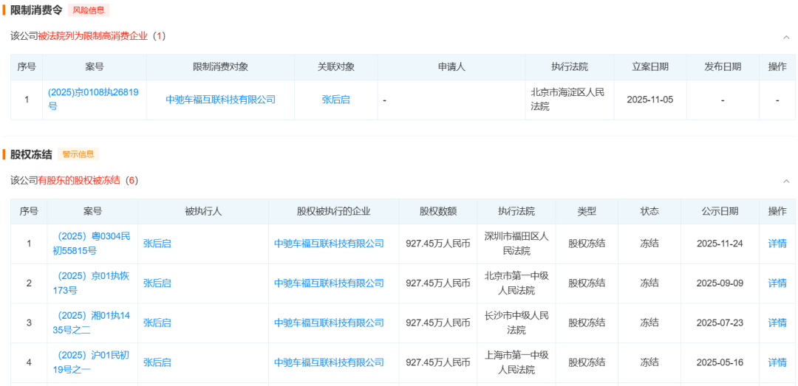Click the 被法院列为限制高消费企业 red text
Screen dimensions: 798x386
tap(92, 36)
